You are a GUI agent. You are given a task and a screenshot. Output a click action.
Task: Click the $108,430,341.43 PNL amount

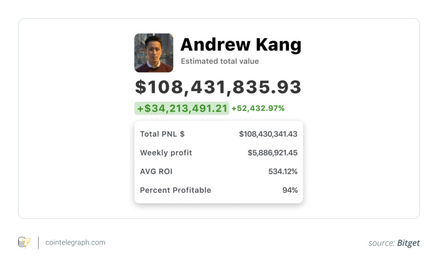point(268,134)
